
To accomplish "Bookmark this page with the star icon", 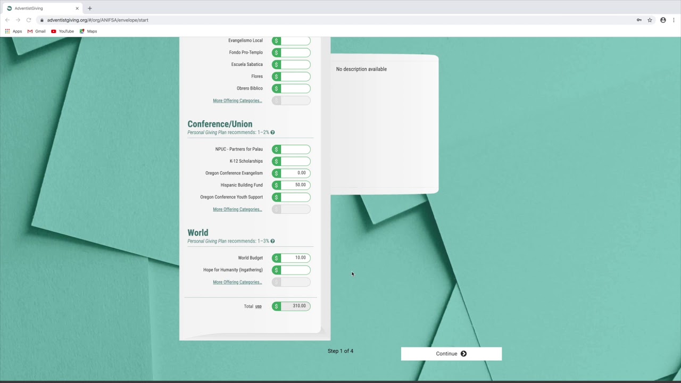I will tap(650, 20).
